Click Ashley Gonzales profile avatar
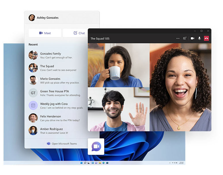Image resolution: width=223 pixels, height=175 pixels. (x=32, y=18)
